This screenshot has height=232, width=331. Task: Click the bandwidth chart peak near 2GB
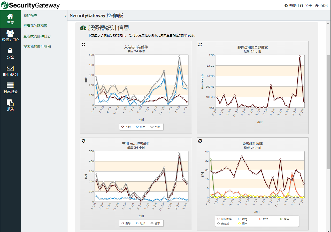pyautogui.click(x=300, y=56)
